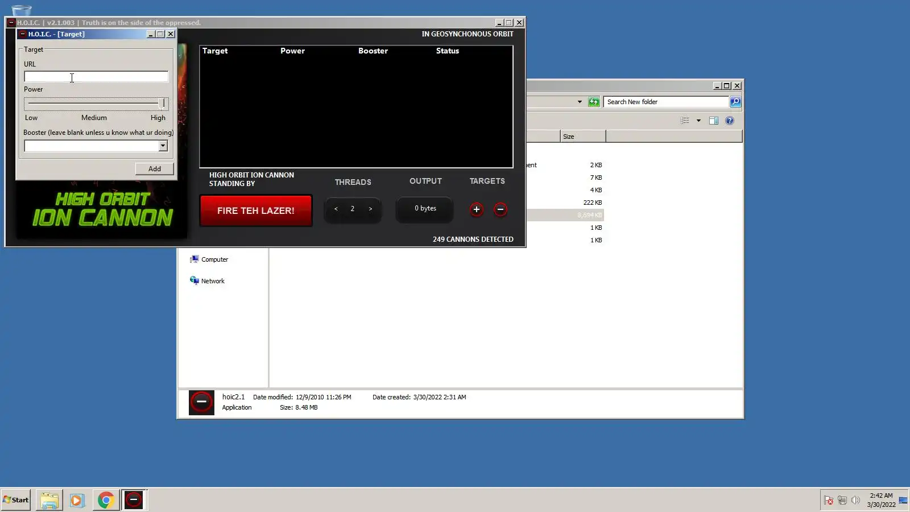Viewport: 910px width, 512px height.
Task: Decrease the thread count with left arrow
Action: (x=336, y=209)
